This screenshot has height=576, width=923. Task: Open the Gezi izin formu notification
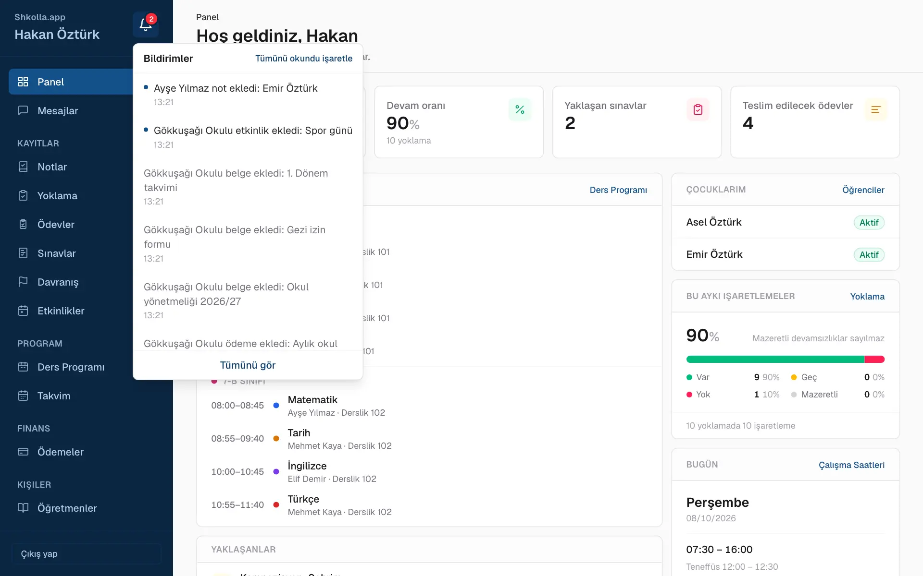(x=248, y=244)
